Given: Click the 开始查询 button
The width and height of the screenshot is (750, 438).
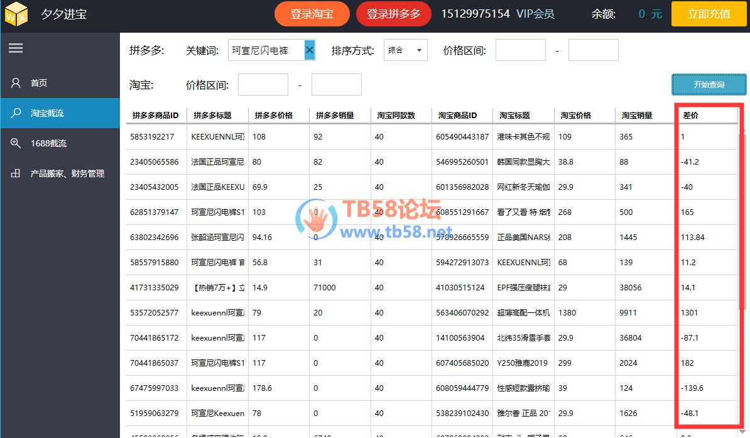Looking at the screenshot, I should (x=709, y=85).
